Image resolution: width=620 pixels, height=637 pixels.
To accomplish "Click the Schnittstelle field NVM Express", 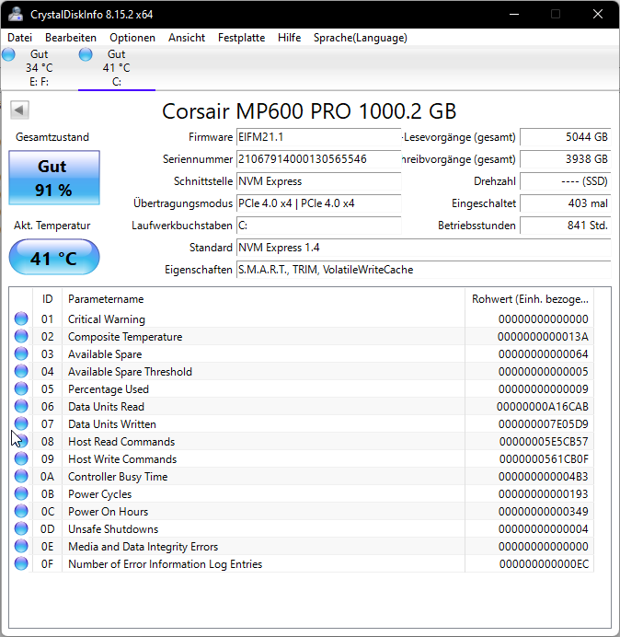I will pyautogui.click(x=318, y=181).
